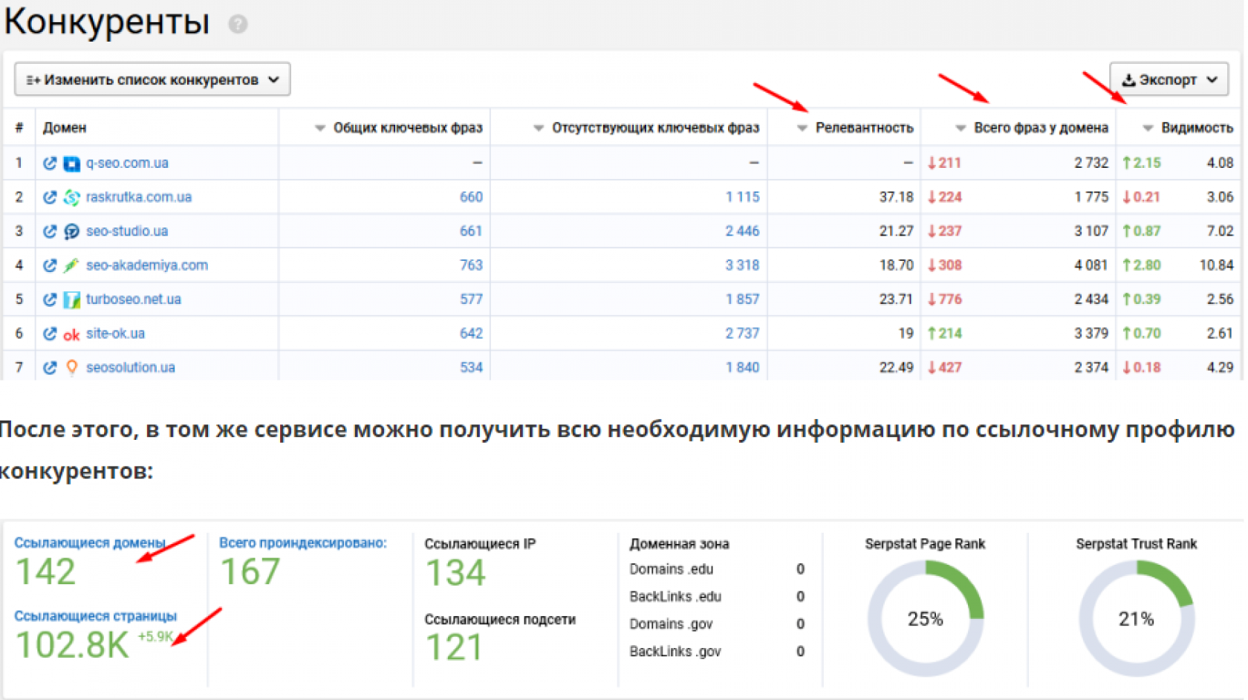Click the help question mark beside Конкуренты

click(238, 25)
